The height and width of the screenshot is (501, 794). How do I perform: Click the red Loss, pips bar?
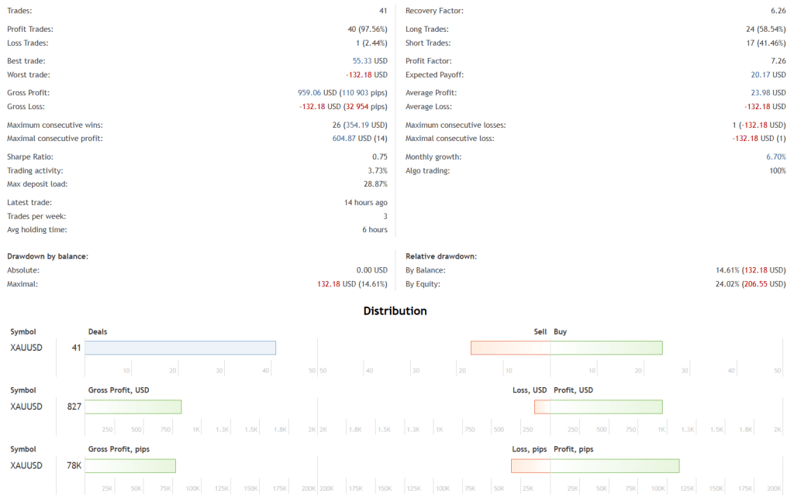point(530,465)
